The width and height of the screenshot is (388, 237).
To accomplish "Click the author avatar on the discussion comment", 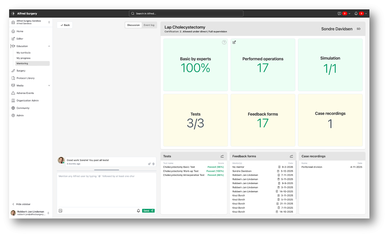I will 61,160.
